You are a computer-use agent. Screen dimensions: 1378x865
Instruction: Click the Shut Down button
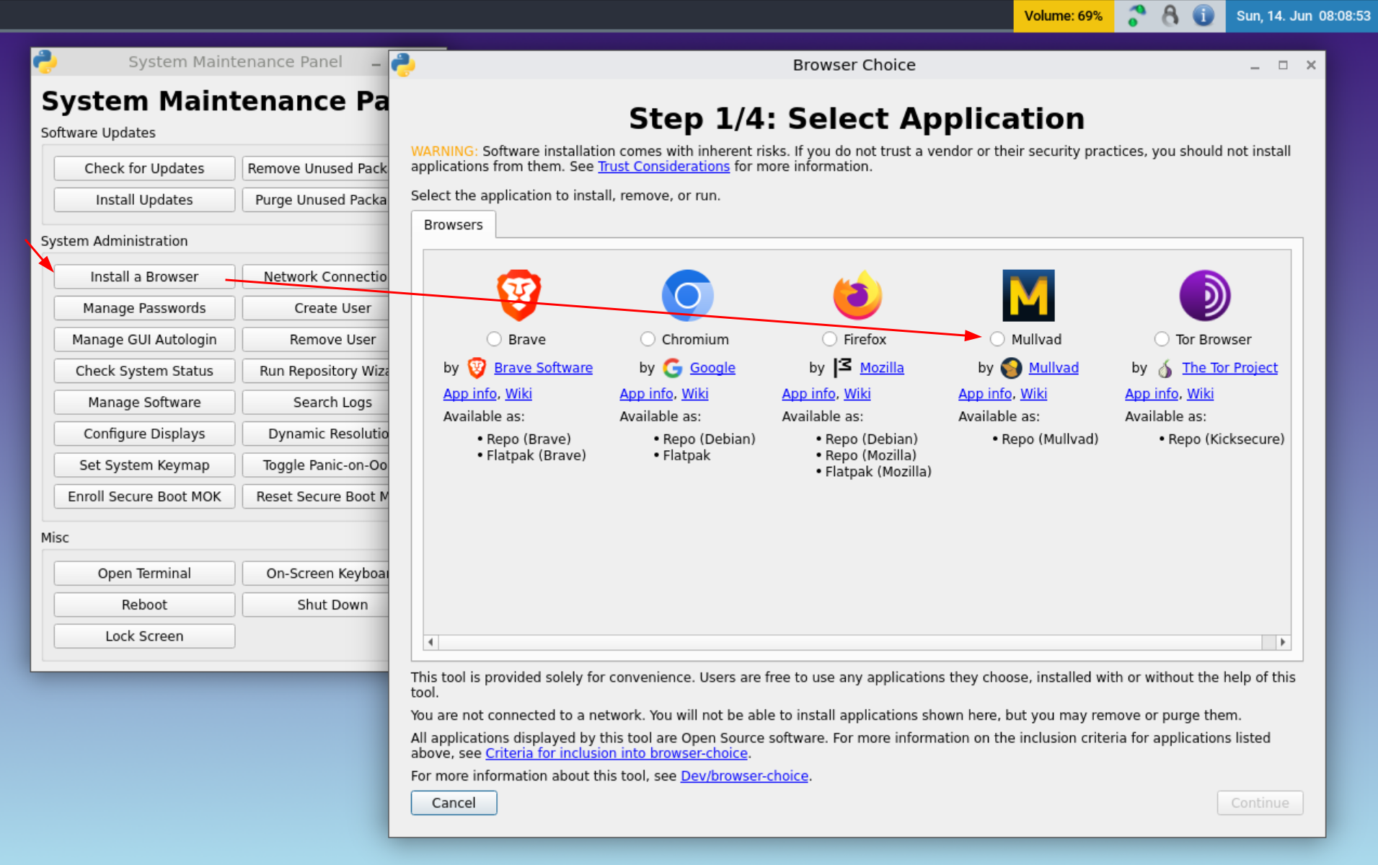[317, 605]
